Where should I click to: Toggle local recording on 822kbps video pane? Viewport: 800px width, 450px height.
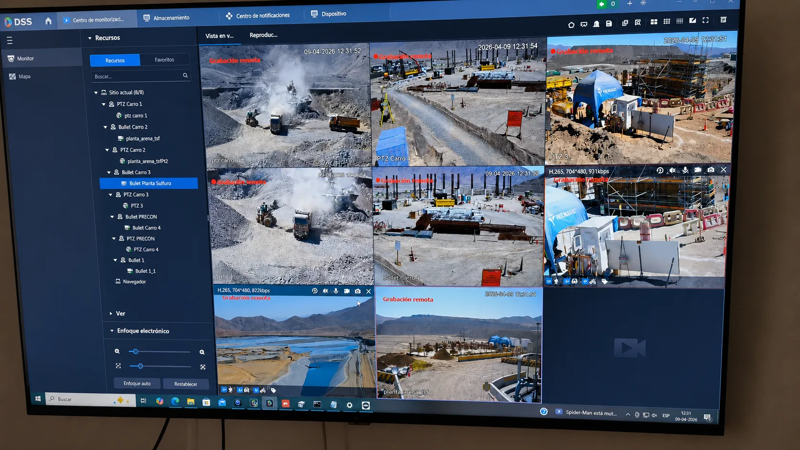pos(347,291)
